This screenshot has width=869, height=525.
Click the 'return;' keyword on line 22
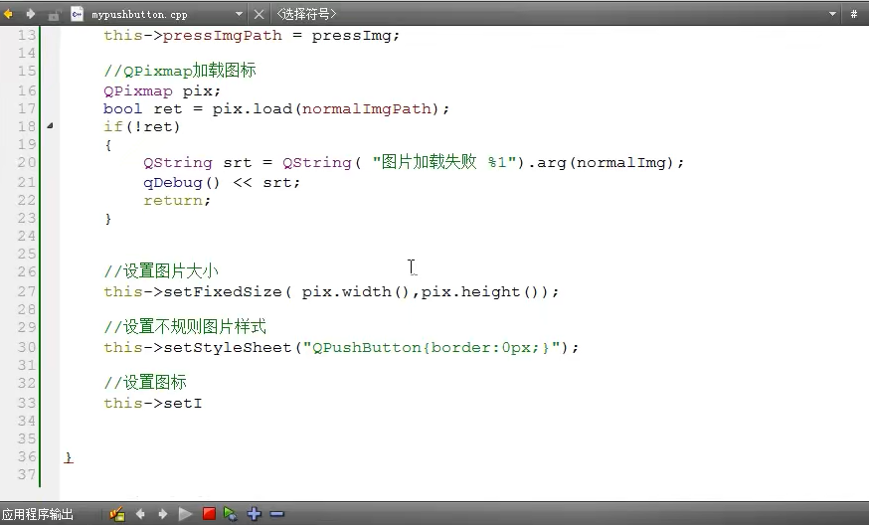(x=177, y=200)
